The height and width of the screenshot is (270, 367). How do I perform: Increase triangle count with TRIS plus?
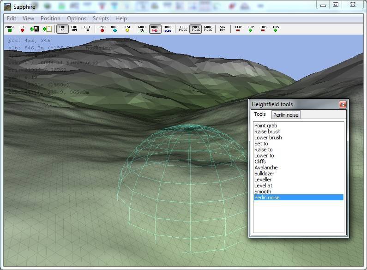pyautogui.click(x=276, y=29)
